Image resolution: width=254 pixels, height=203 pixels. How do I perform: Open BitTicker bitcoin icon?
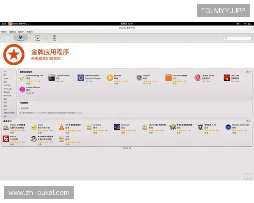(x=110, y=78)
